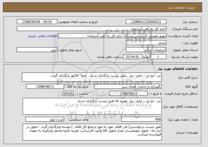Click the section heading اطلاعات کالاهای مورد نیاز

tap(178, 69)
